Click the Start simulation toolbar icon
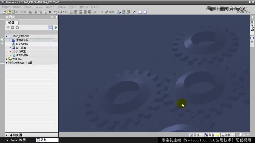This screenshot has height=143, width=255. coord(85,12)
